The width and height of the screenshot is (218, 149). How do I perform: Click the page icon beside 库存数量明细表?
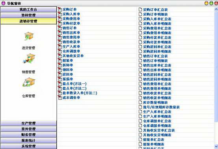click(140, 102)
